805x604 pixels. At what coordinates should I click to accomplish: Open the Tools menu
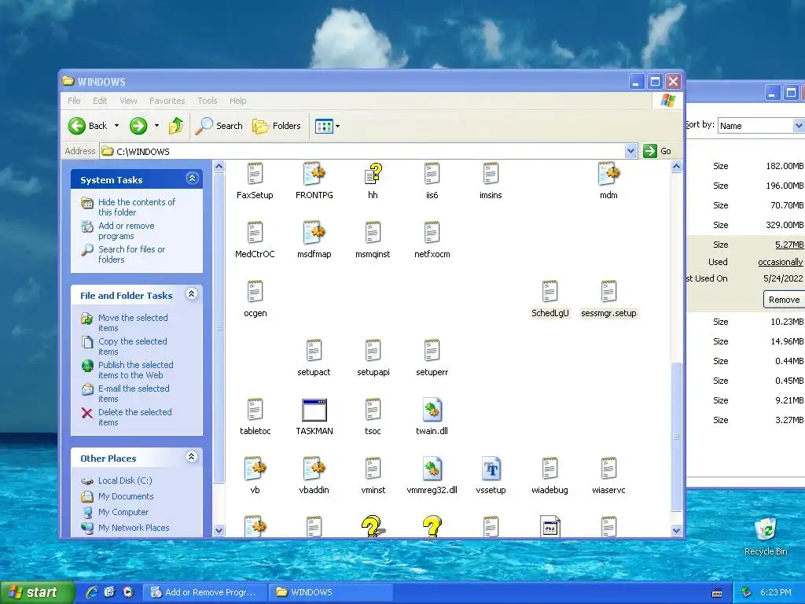208,101
